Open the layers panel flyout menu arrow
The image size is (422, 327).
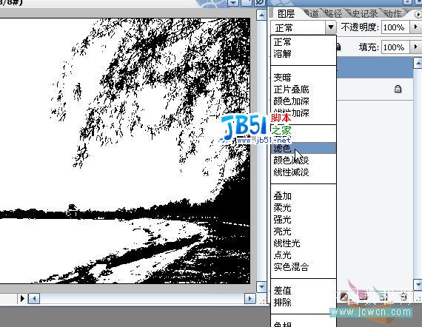pyautogui.click(x=418, y=14)
